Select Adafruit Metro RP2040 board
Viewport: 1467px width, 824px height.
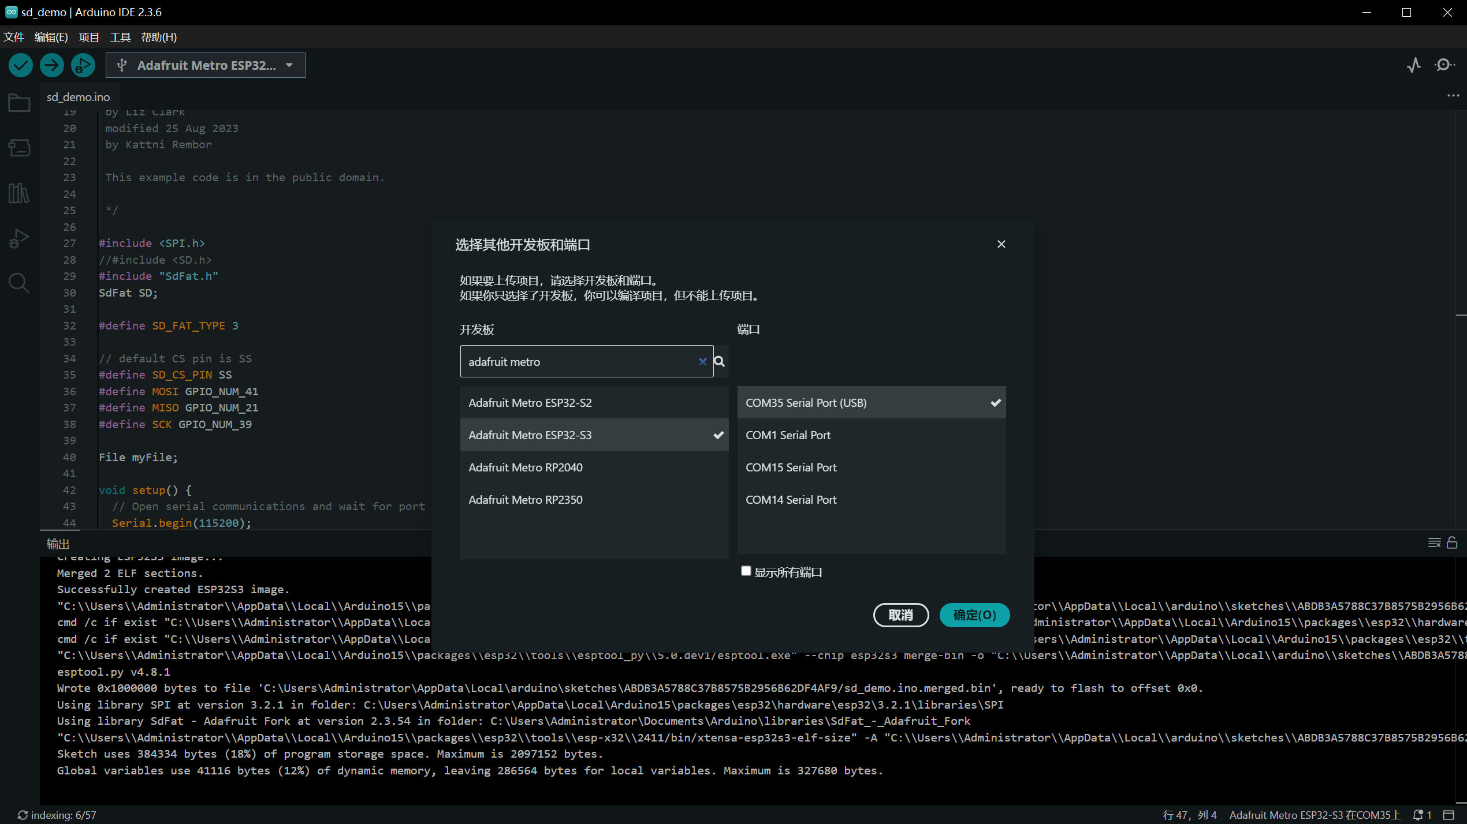594,467
